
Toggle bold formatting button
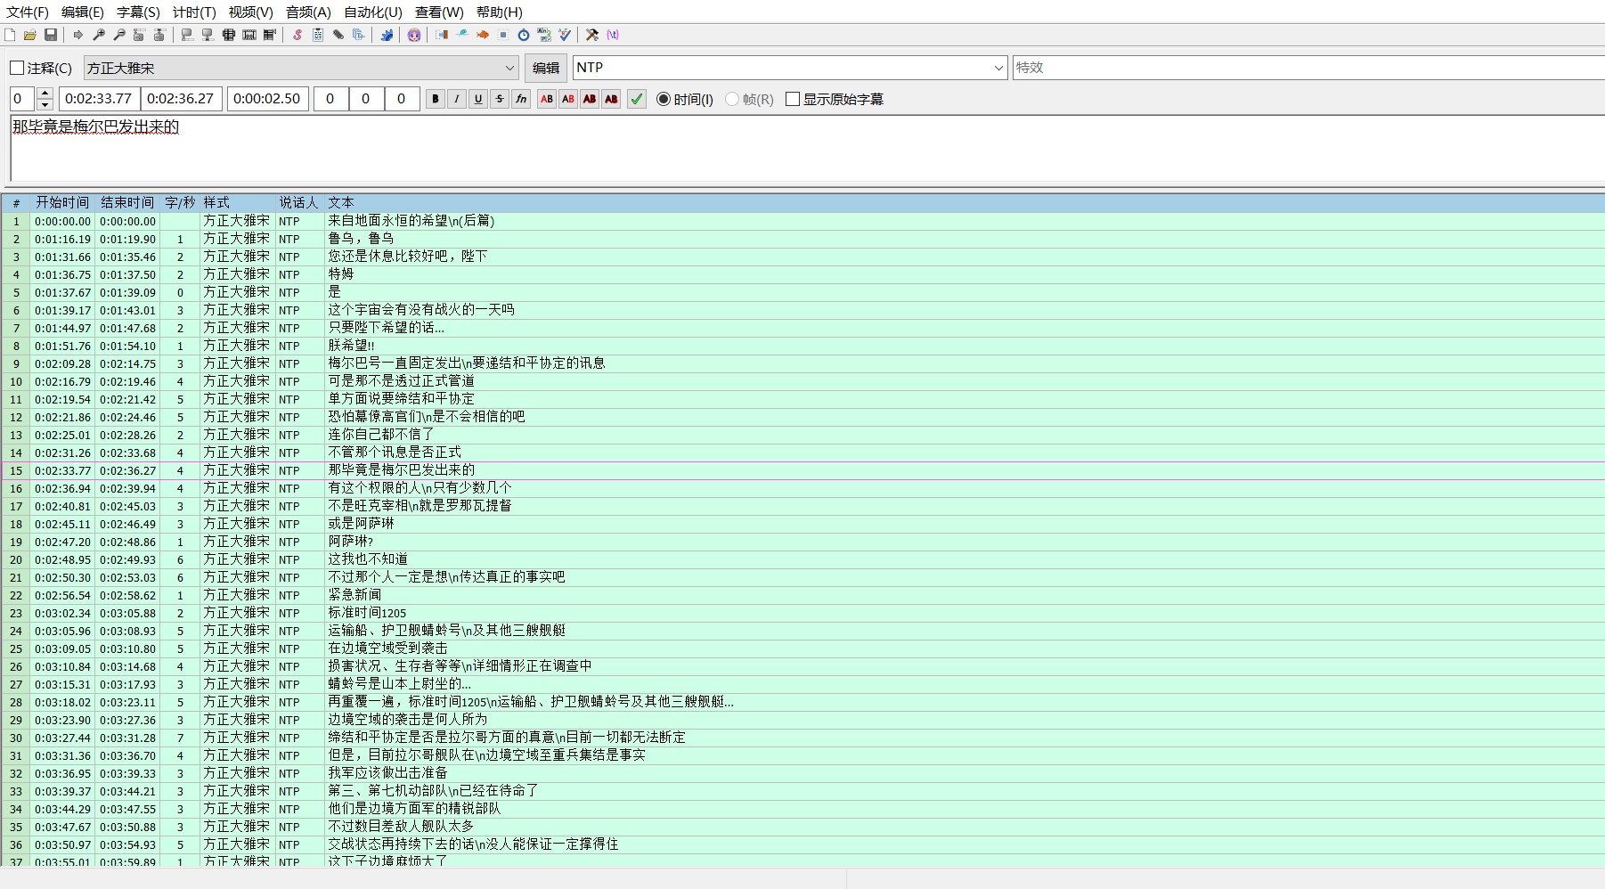coord(436,99)
